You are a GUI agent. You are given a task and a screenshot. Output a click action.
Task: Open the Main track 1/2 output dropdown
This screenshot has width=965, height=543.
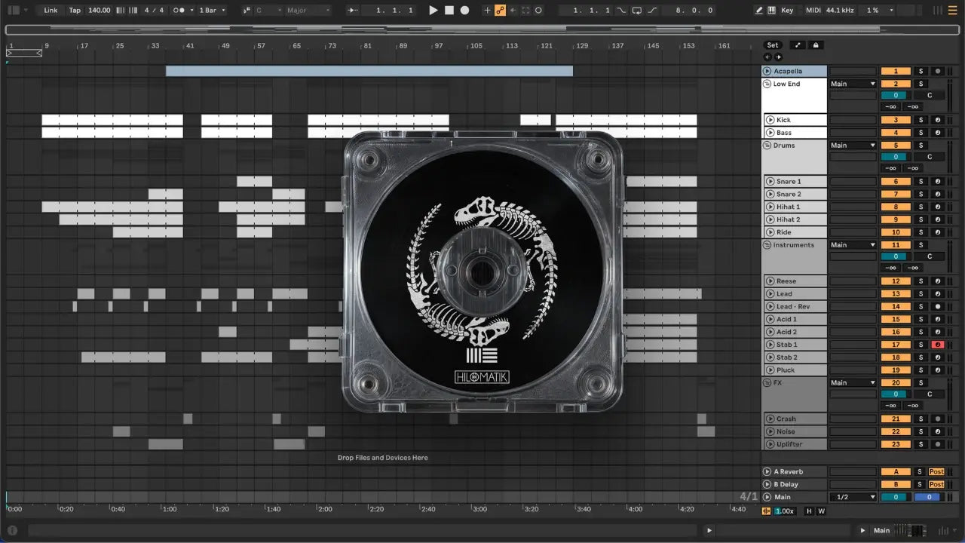click(853, 497)
